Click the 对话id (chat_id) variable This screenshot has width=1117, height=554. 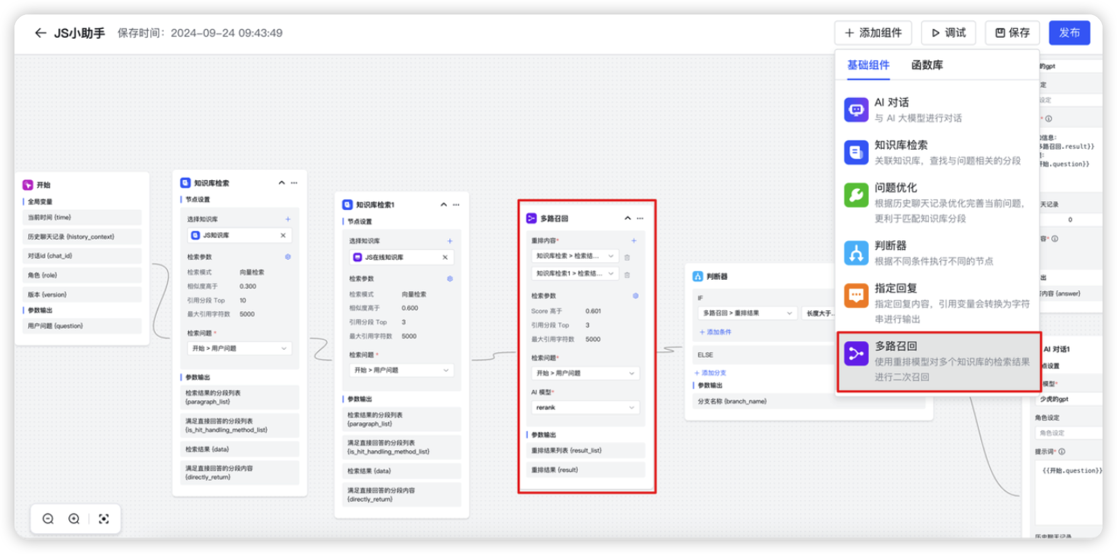(82, 256)
